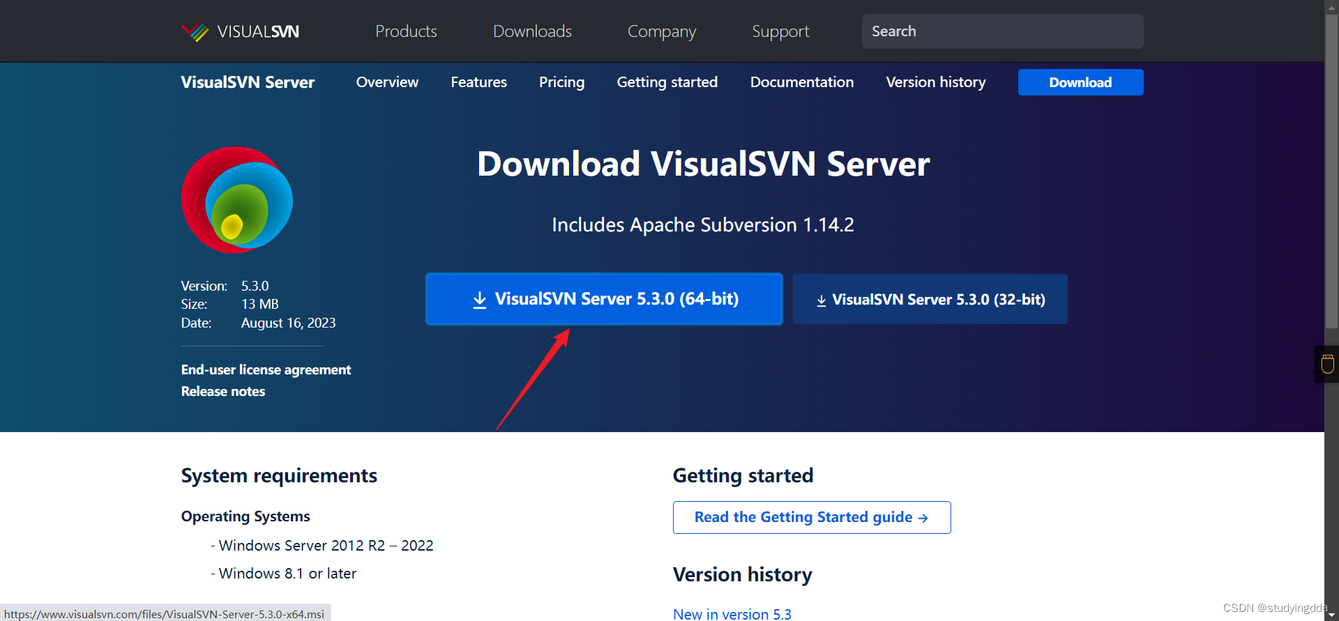Click the blue Download button in navigation
1339x621 pixels.
coord(1080,82)
